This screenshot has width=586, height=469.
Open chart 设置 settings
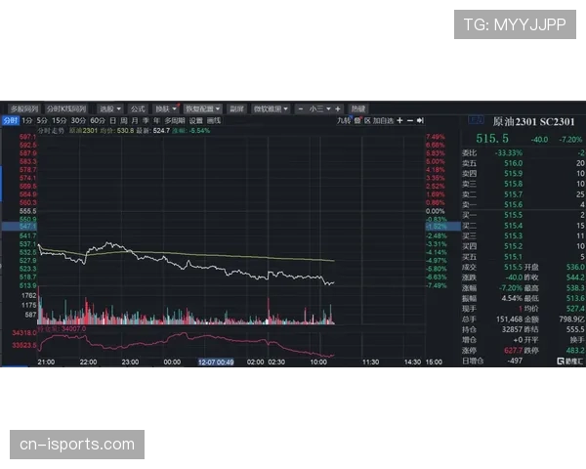[x=196, y=121]
